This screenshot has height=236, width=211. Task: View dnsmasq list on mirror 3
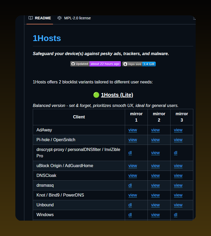coord(178,185)
